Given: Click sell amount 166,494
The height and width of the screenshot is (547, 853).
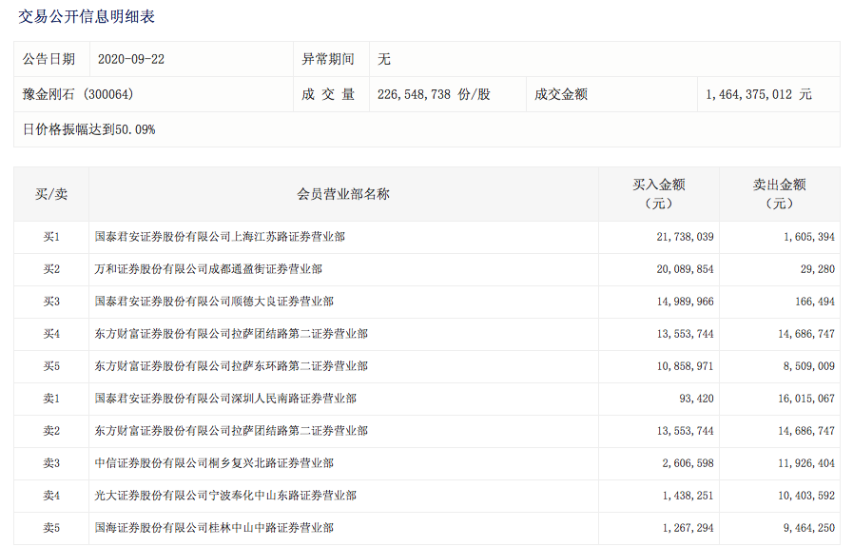Looking at the screenshot, I should pos(815,303).
